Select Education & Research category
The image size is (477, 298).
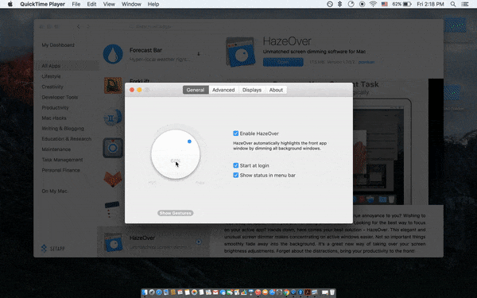pos(66,139)
